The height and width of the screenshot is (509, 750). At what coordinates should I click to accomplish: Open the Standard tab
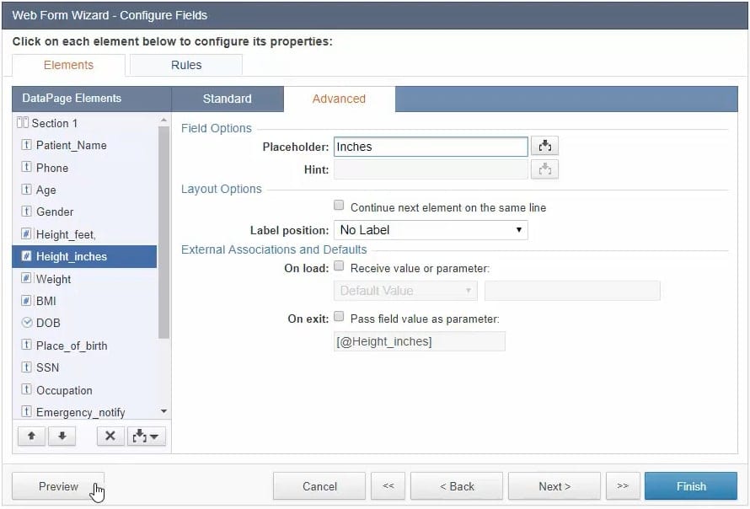pos(227,99)
